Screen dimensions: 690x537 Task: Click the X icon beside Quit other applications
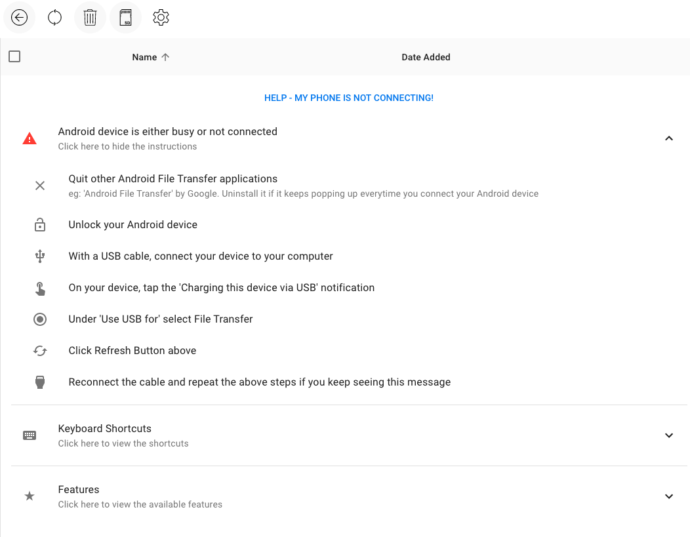40,186
